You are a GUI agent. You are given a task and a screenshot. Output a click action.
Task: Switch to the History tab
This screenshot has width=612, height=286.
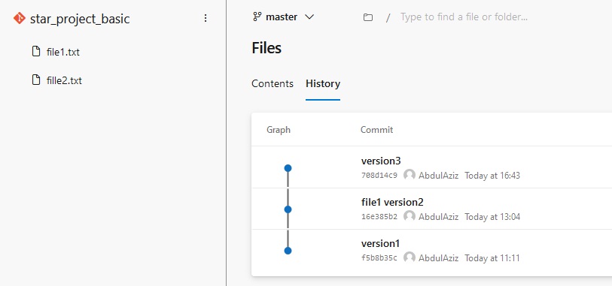[323, 83]
